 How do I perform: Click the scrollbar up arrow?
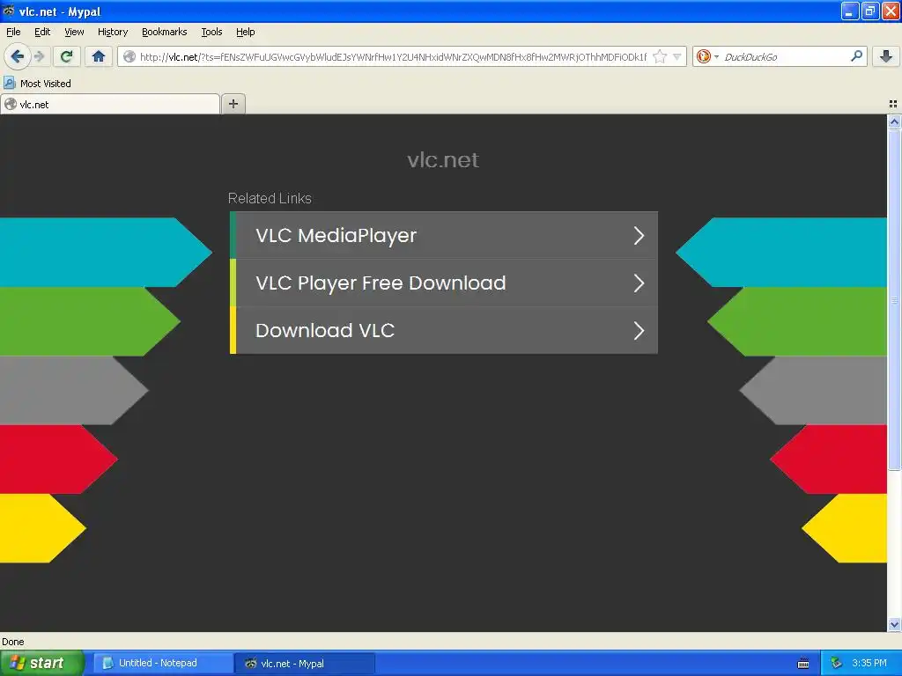click(894, 121)
